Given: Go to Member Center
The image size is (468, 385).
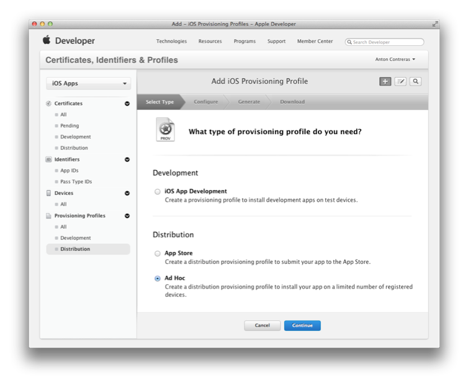Looking at the screenshot, I should click(315, 42).
